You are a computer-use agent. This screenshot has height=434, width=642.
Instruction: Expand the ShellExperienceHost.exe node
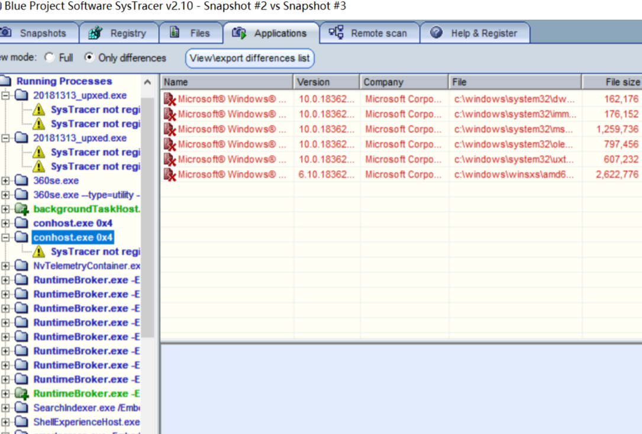click(5, 422)
